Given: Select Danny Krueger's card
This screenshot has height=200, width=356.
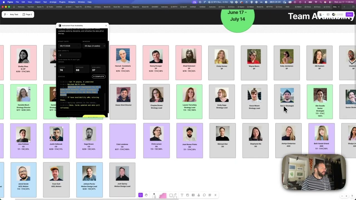Looking at the screenshot, I should click(x=156, y=63).
